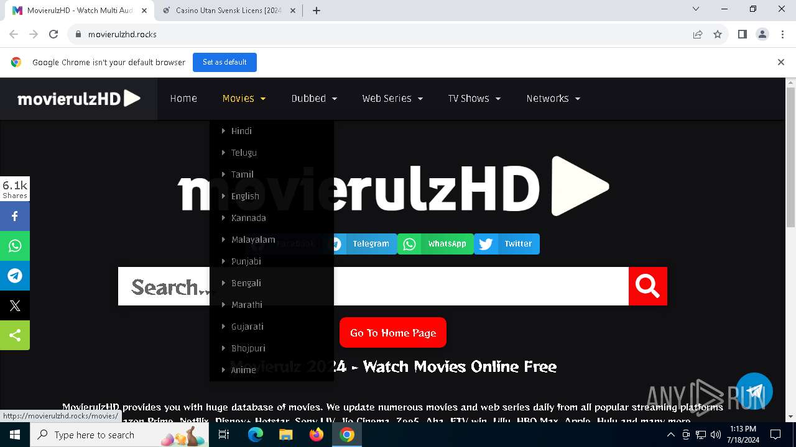Screen dimensions: 796x447
Task: Open Windows Start menu
Action: [x=15, y=435]
